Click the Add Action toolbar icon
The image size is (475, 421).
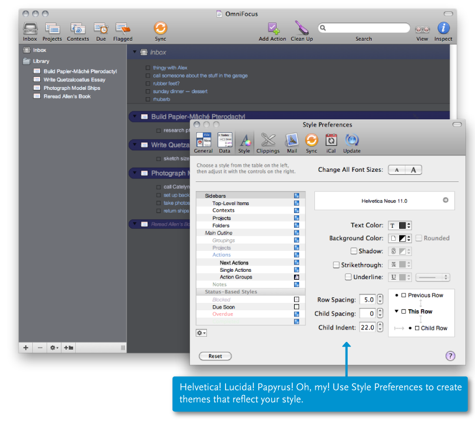[273, 32]
